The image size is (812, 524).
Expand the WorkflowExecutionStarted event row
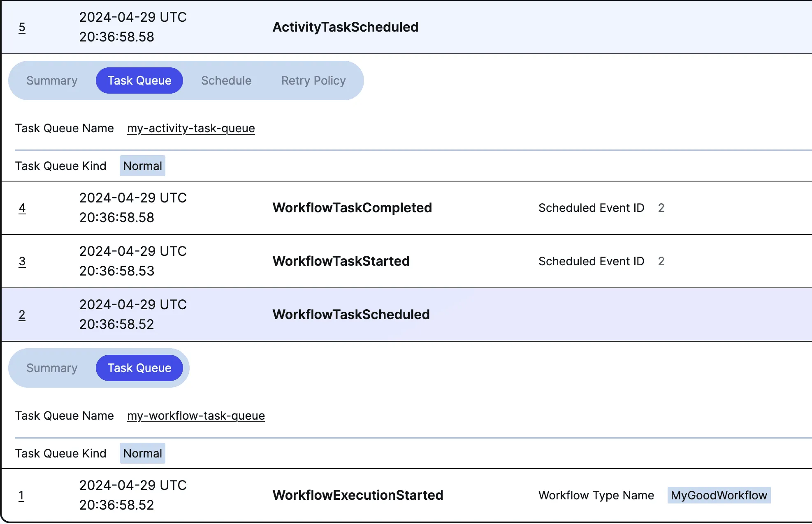(358, 495)
